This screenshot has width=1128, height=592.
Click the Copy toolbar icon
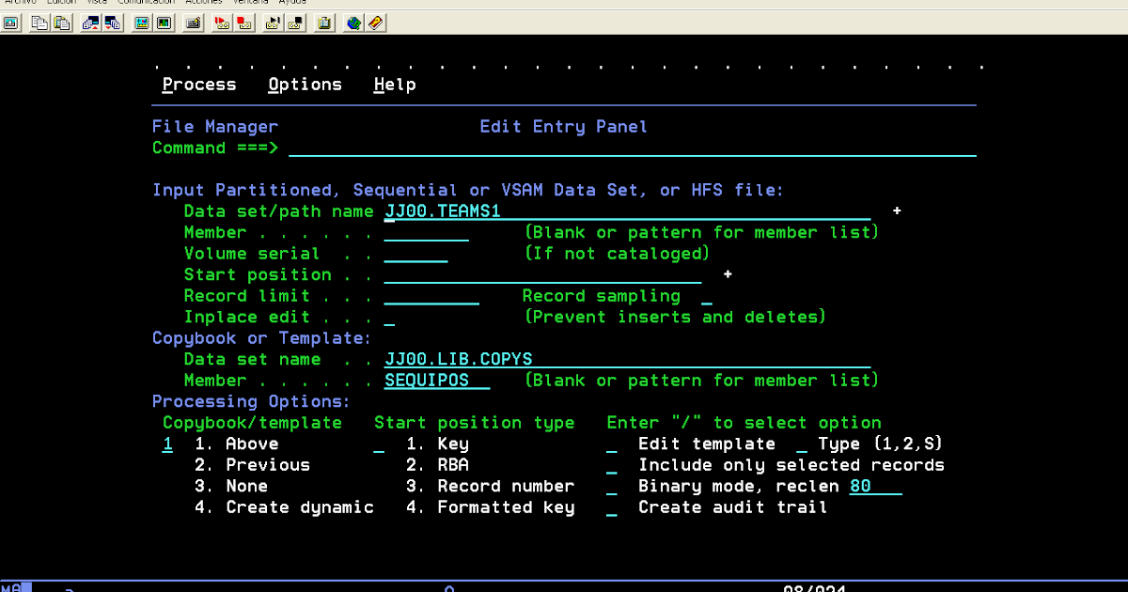click(39, 23)
